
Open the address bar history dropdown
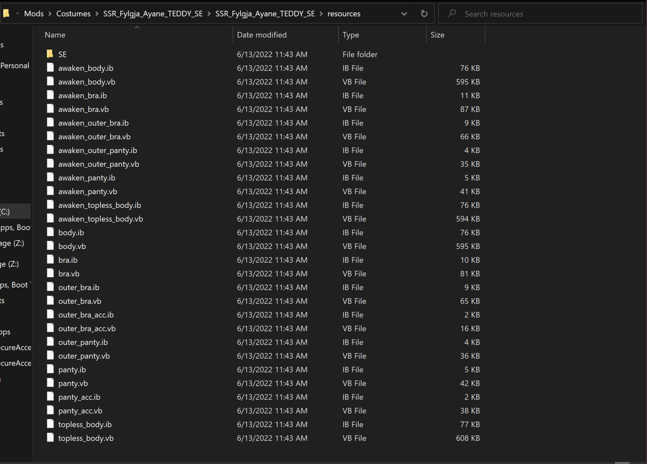(x=404, y=14)
